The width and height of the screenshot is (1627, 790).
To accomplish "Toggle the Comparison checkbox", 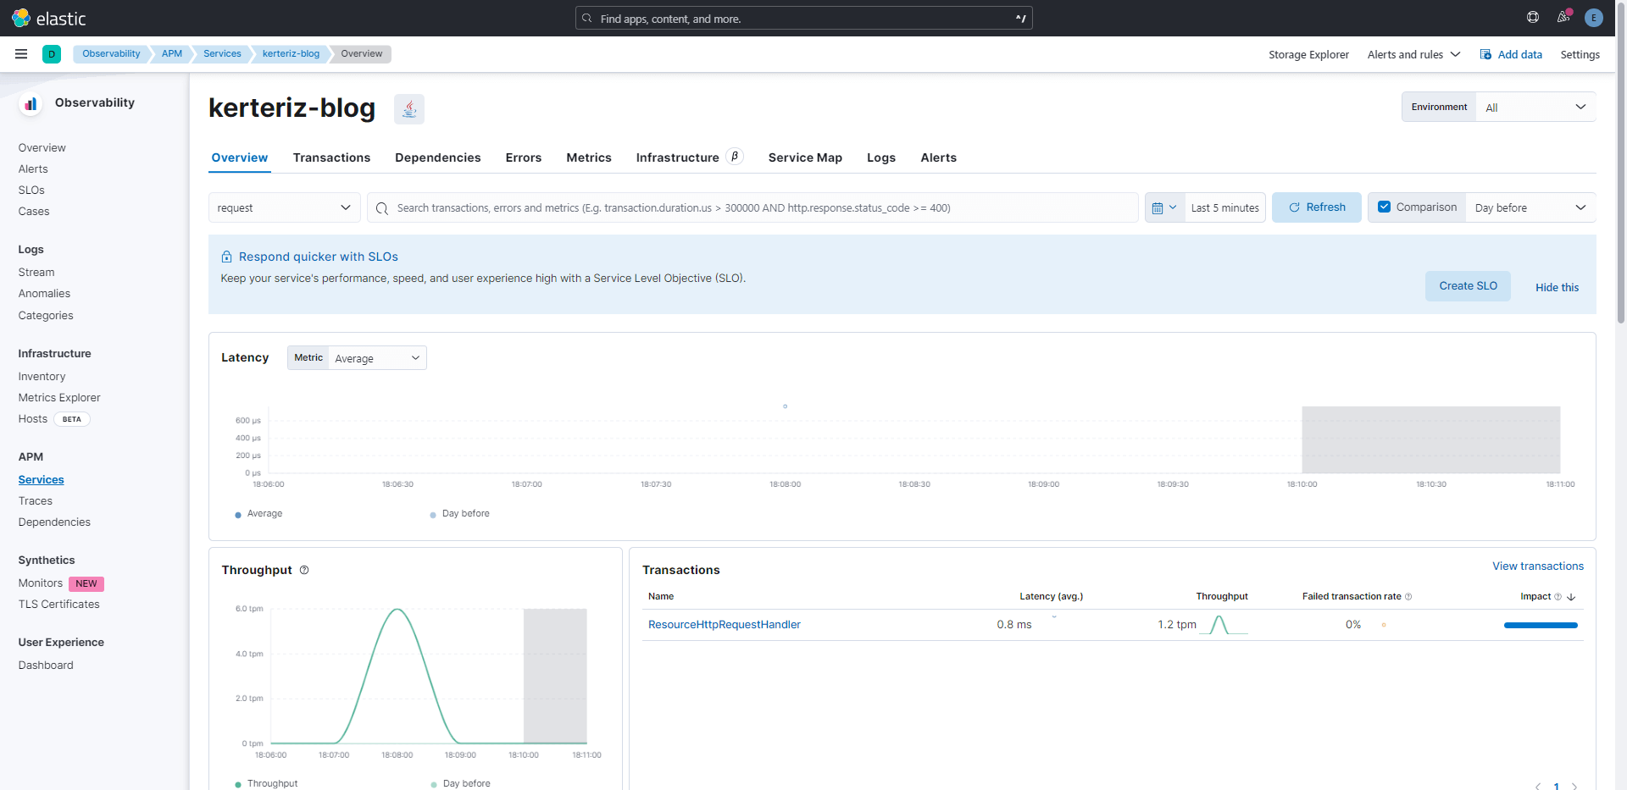I will pos(1384,207).
